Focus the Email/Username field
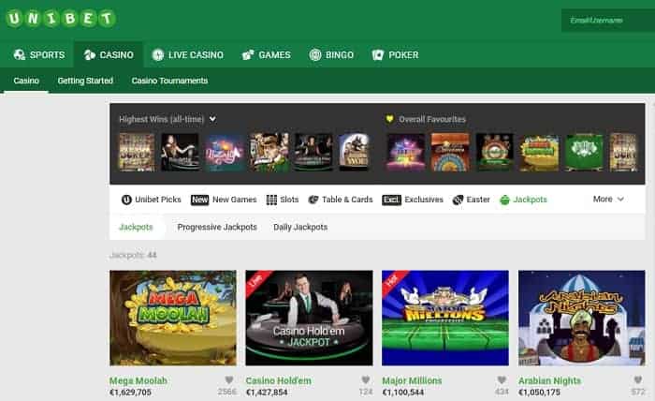This screenshot has height=401, width=655. 608,20
